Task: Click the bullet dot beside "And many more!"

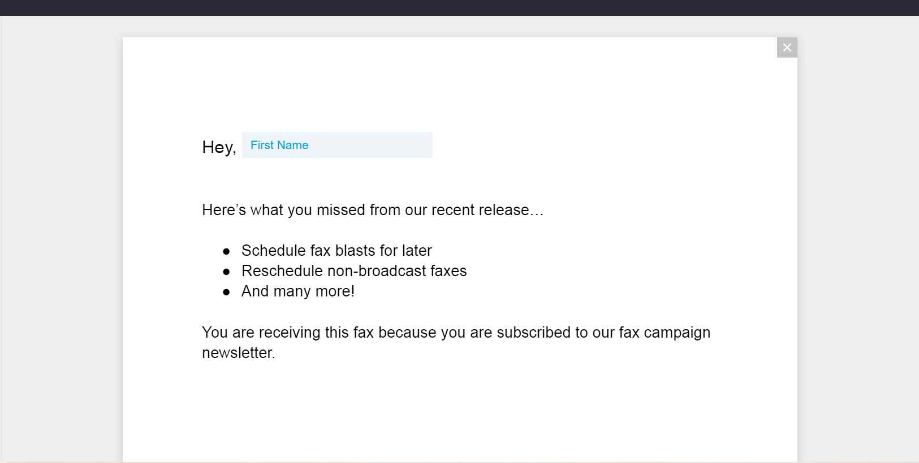Action: coord(226,292)
